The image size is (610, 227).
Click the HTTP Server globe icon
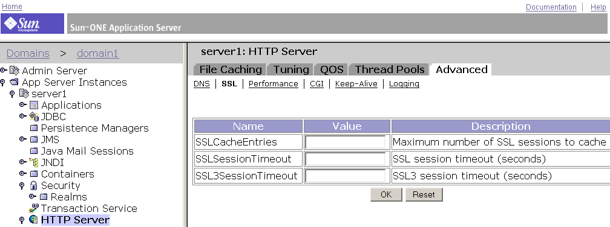pos(34,220)
